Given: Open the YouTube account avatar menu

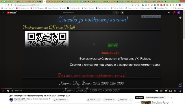Looking at the screenshot, I should click(x=179, y=13).
